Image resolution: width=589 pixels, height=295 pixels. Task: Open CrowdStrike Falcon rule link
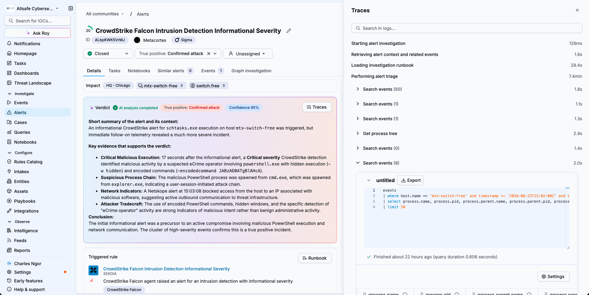coord(166,269)
